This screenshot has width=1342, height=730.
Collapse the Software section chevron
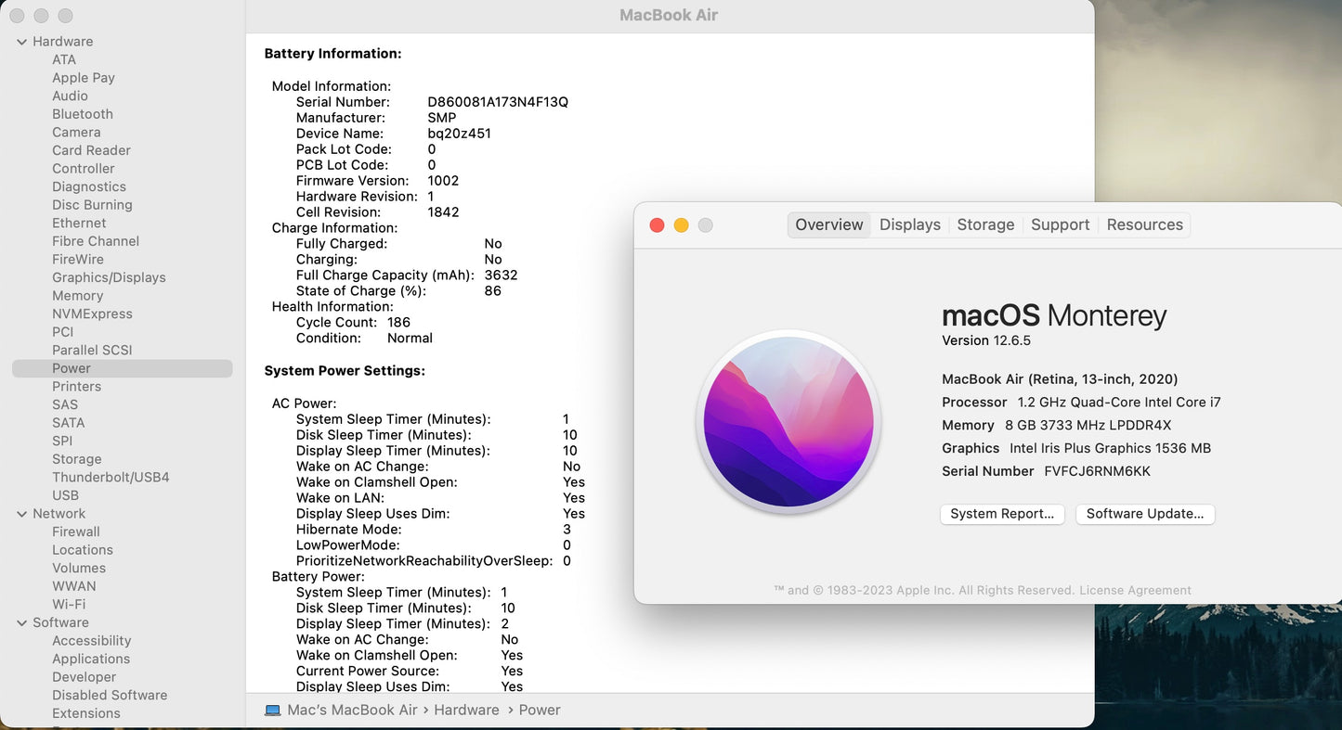point(21,623)
